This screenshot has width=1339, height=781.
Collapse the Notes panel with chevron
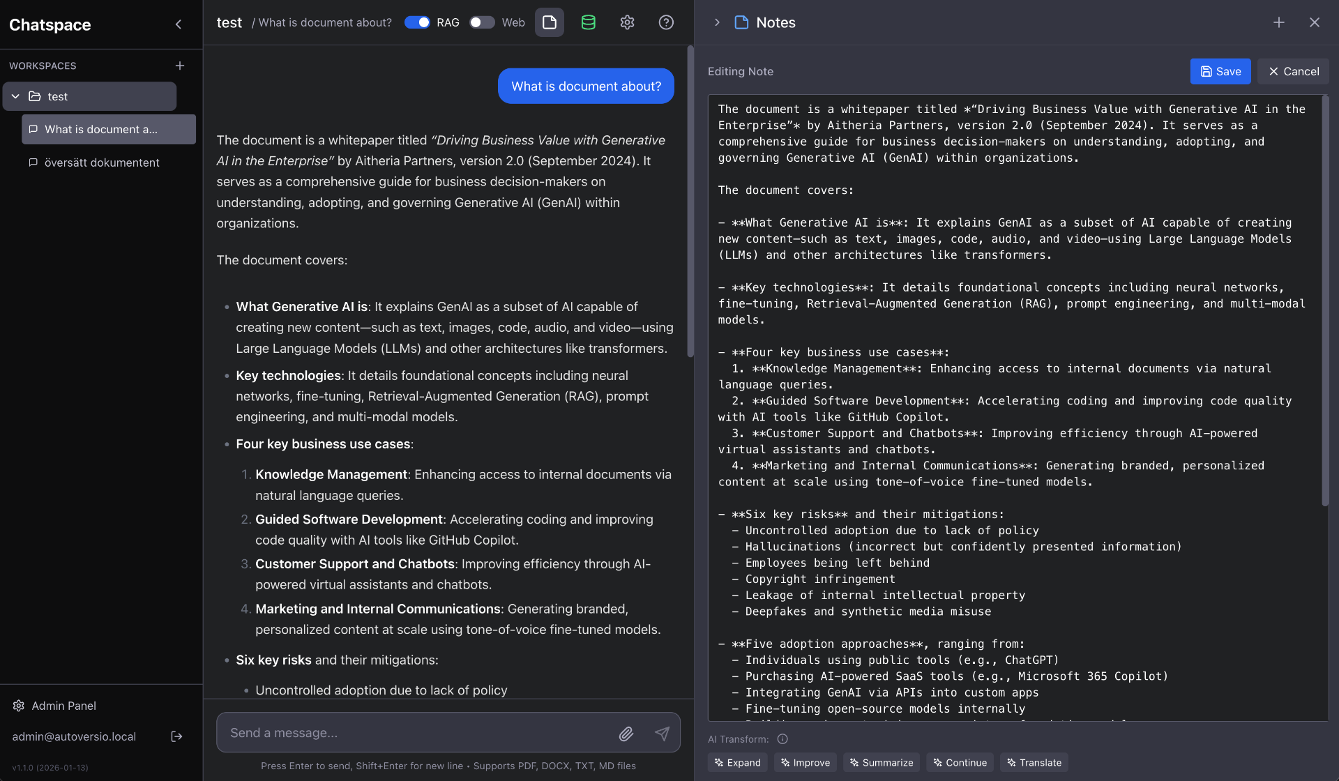point(717,22)
